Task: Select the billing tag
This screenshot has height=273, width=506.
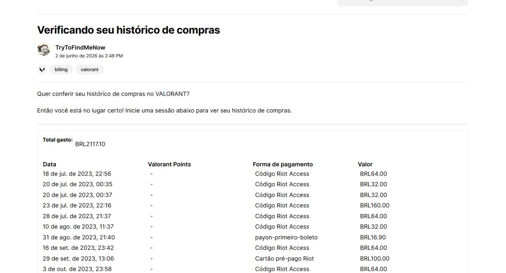Action: pyautogui.click(x=61, y=70)
